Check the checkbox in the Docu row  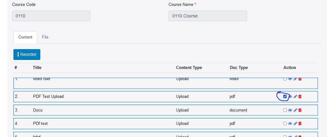click(x=285, y=110)
